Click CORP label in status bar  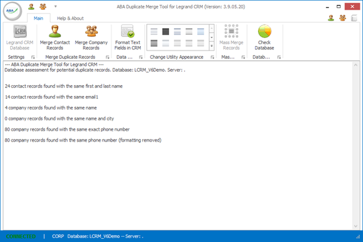[x=58, y=236]
